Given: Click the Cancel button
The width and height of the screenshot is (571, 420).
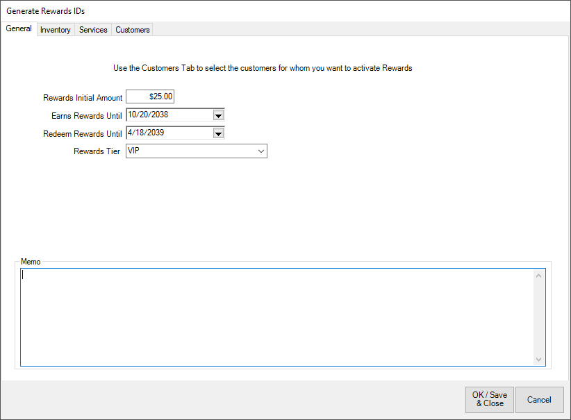Looking at the screenshot, I should (x=539, y=399).
